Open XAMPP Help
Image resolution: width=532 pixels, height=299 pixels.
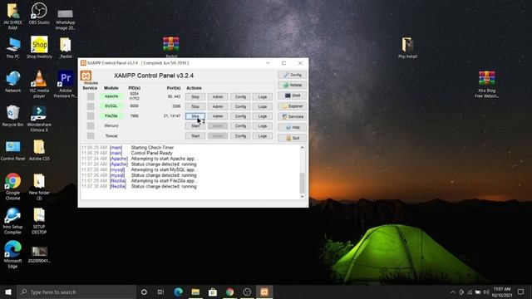point(292,127)
